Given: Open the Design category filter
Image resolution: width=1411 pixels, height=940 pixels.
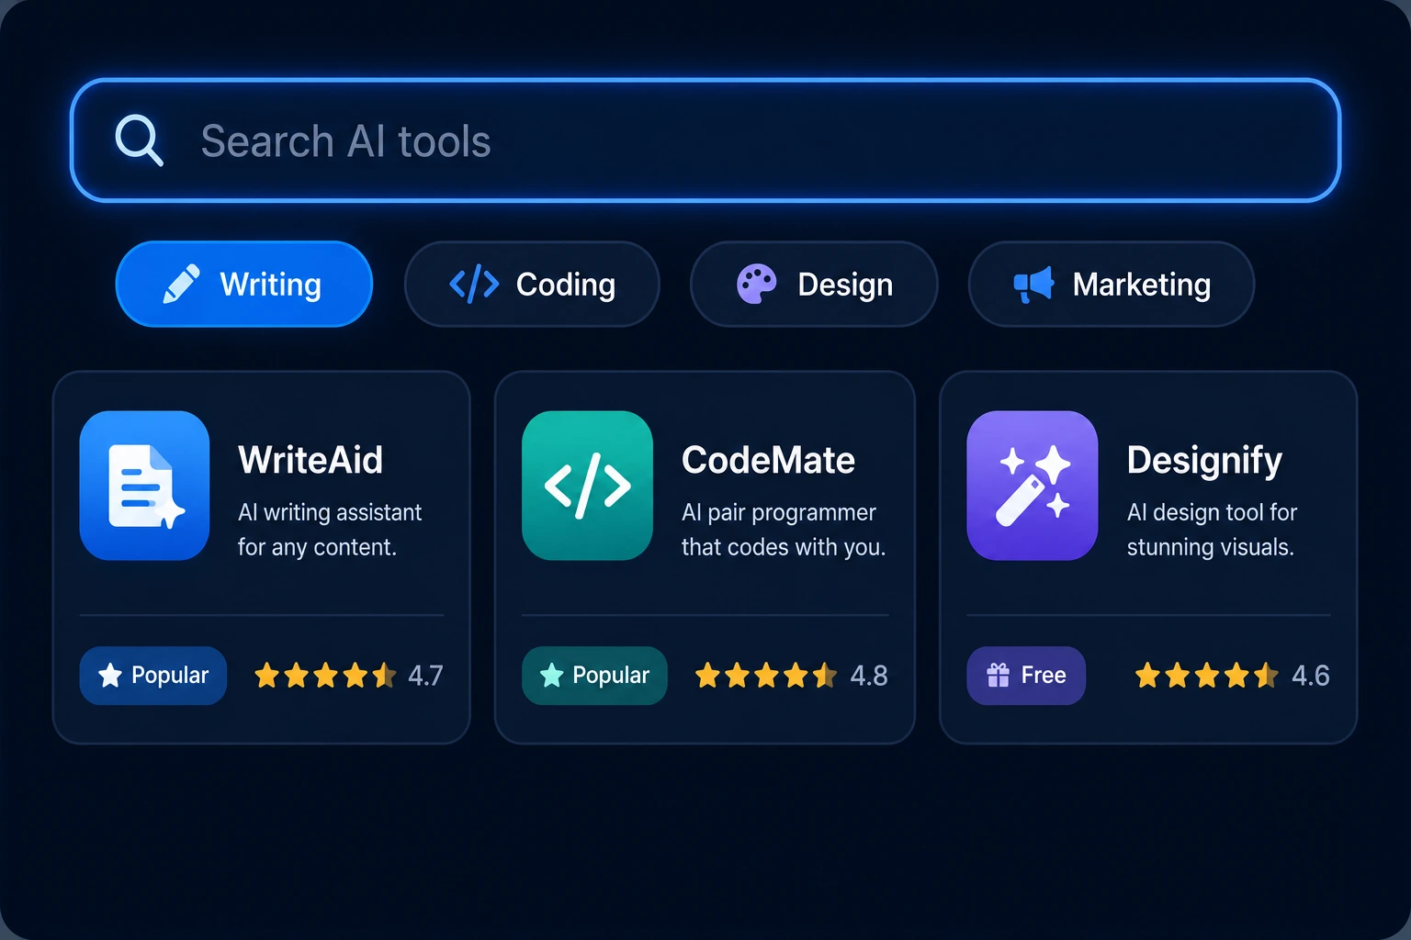Looking at the screenshot, I should click(814, 284).
